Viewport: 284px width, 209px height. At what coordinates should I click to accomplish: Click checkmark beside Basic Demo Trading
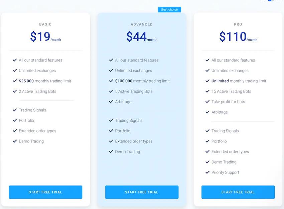click(x=15, y=141)
